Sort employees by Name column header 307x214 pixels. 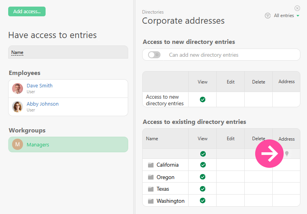click(x=17, y=52)
